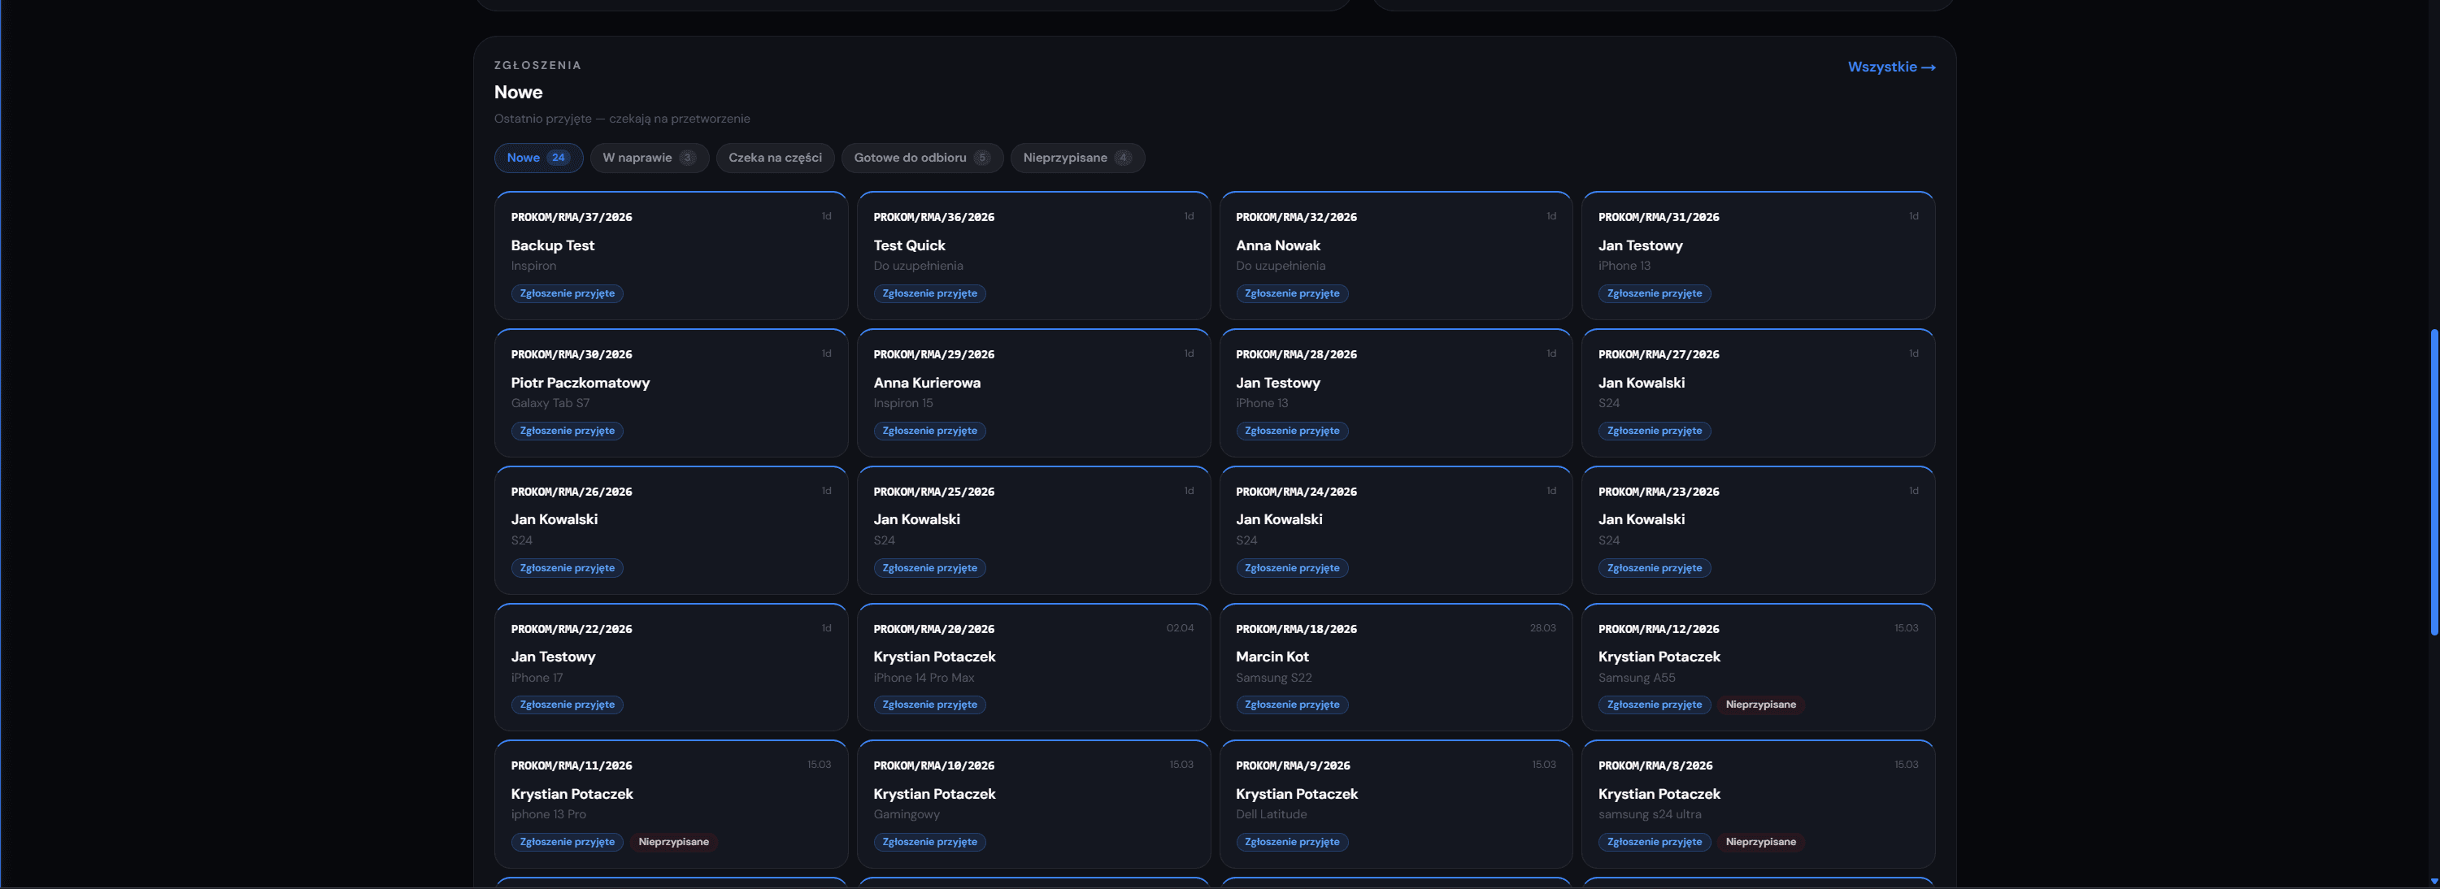Open the Czeka na części tab

pos(775,158)
